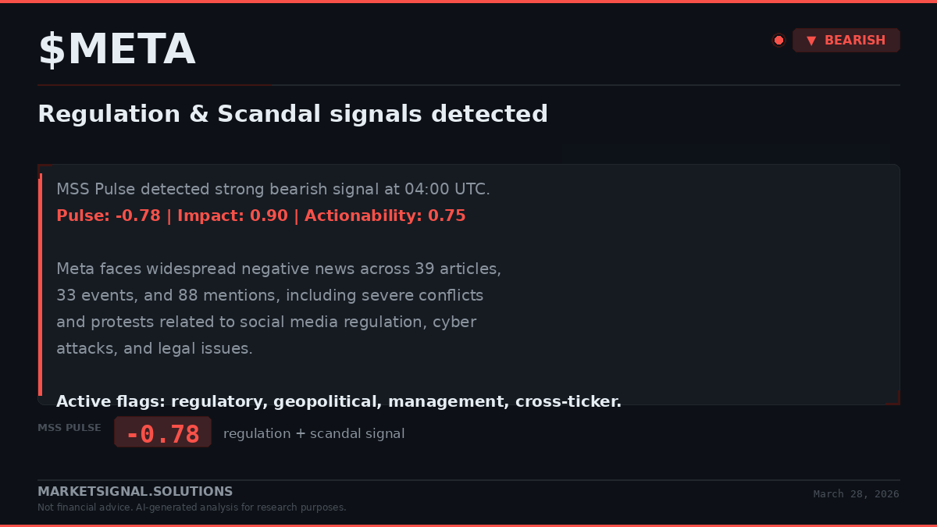Click the -0.78 pulse score badge

(162, 433)
